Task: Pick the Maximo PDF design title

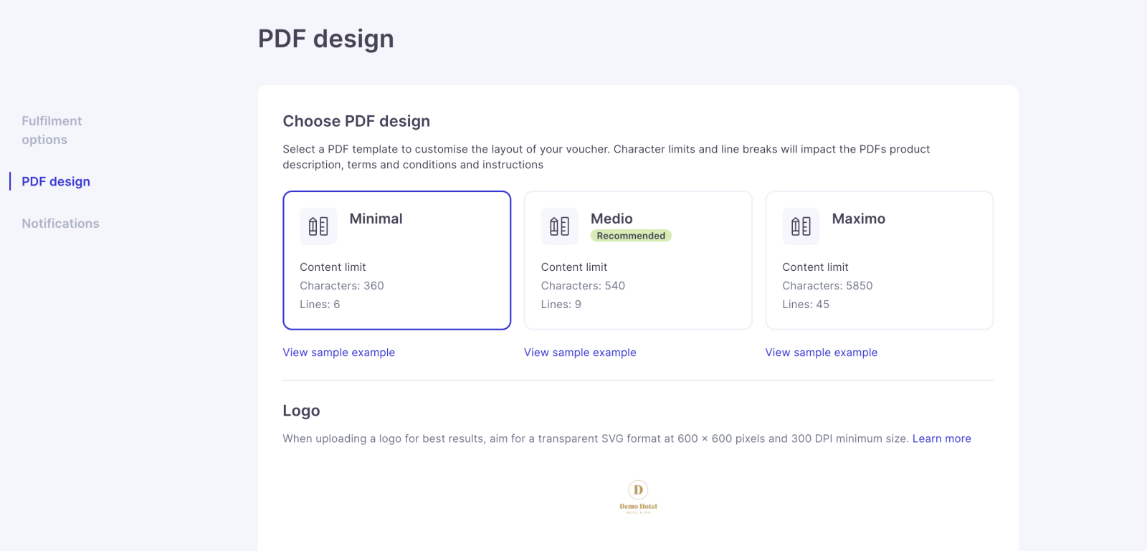Action: [858, 219]
